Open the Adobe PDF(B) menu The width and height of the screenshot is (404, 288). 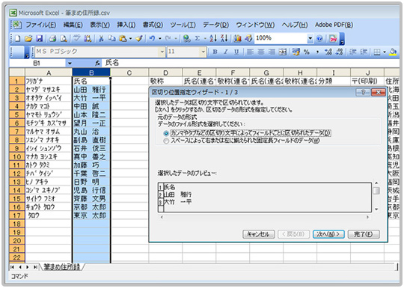pos(334,25)
